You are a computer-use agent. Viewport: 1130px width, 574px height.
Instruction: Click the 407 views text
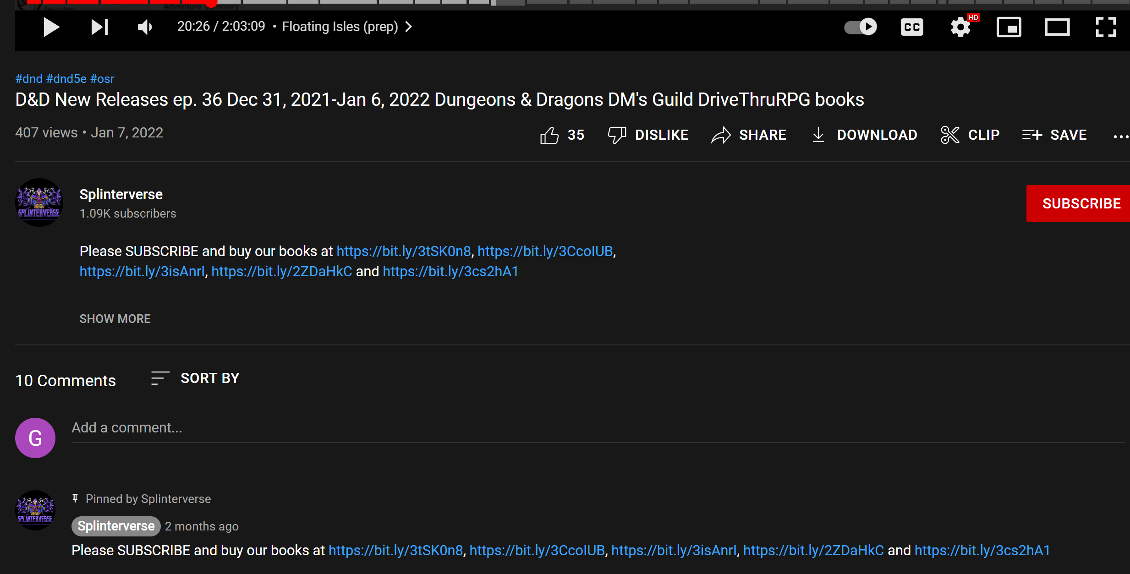46,133
